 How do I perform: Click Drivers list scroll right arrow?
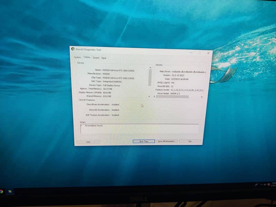(x=202, y=97)
